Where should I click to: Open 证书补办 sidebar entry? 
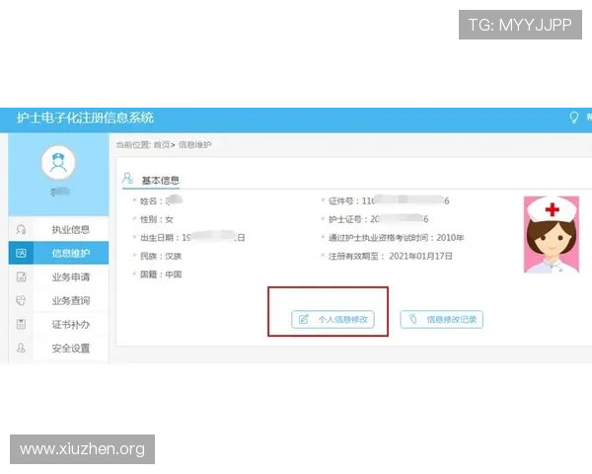(71, 324)
